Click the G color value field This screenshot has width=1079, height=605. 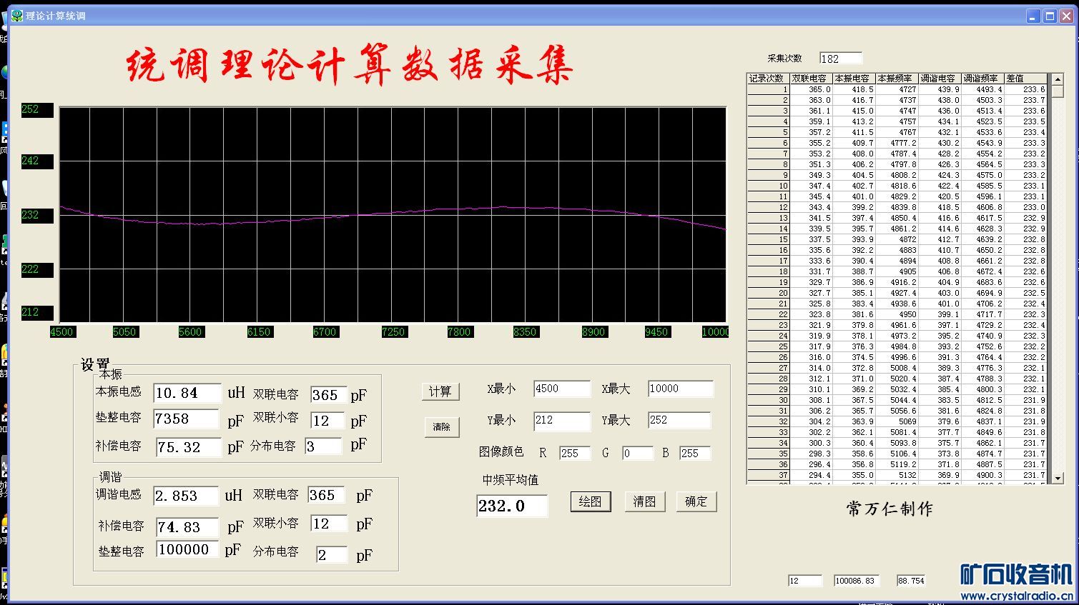click(x=638, y=454)
